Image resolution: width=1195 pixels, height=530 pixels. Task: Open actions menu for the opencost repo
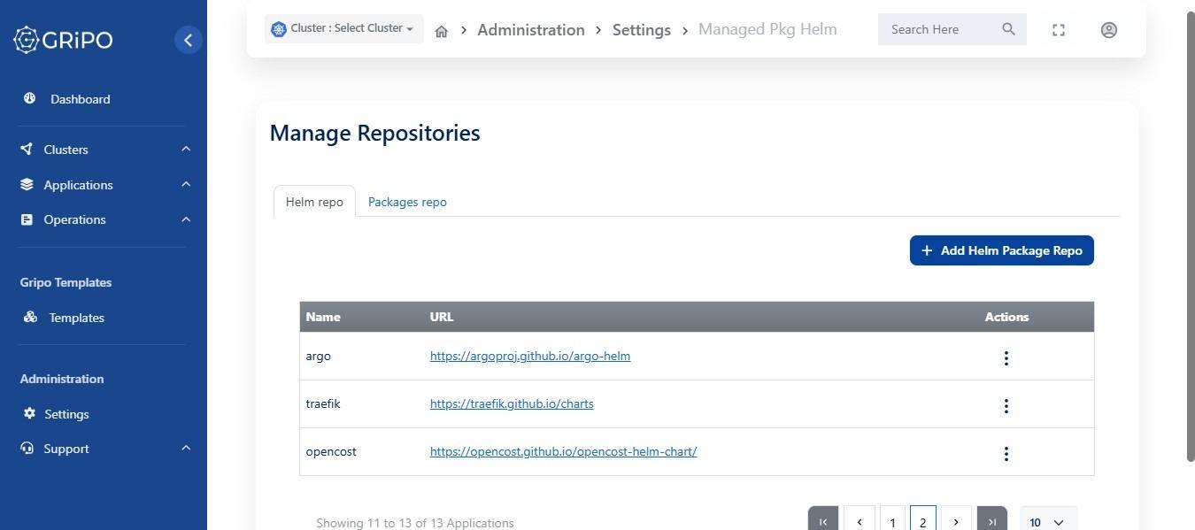click(1006, 453)
